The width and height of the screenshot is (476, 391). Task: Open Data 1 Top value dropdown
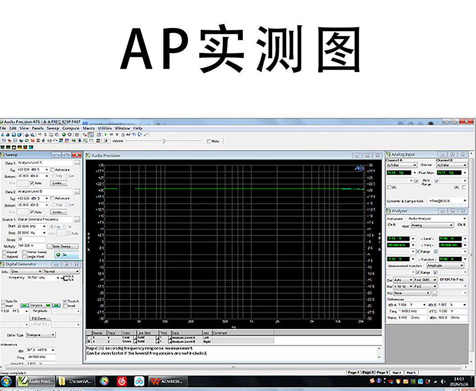click(x=47, y=170)
